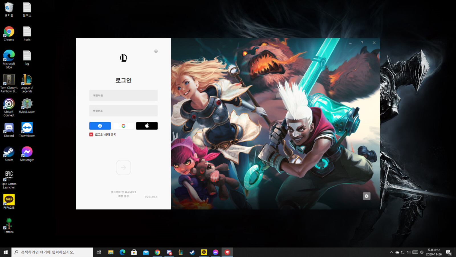
Task: Close the Riot Client window
Action: click(x=374, y=43)
